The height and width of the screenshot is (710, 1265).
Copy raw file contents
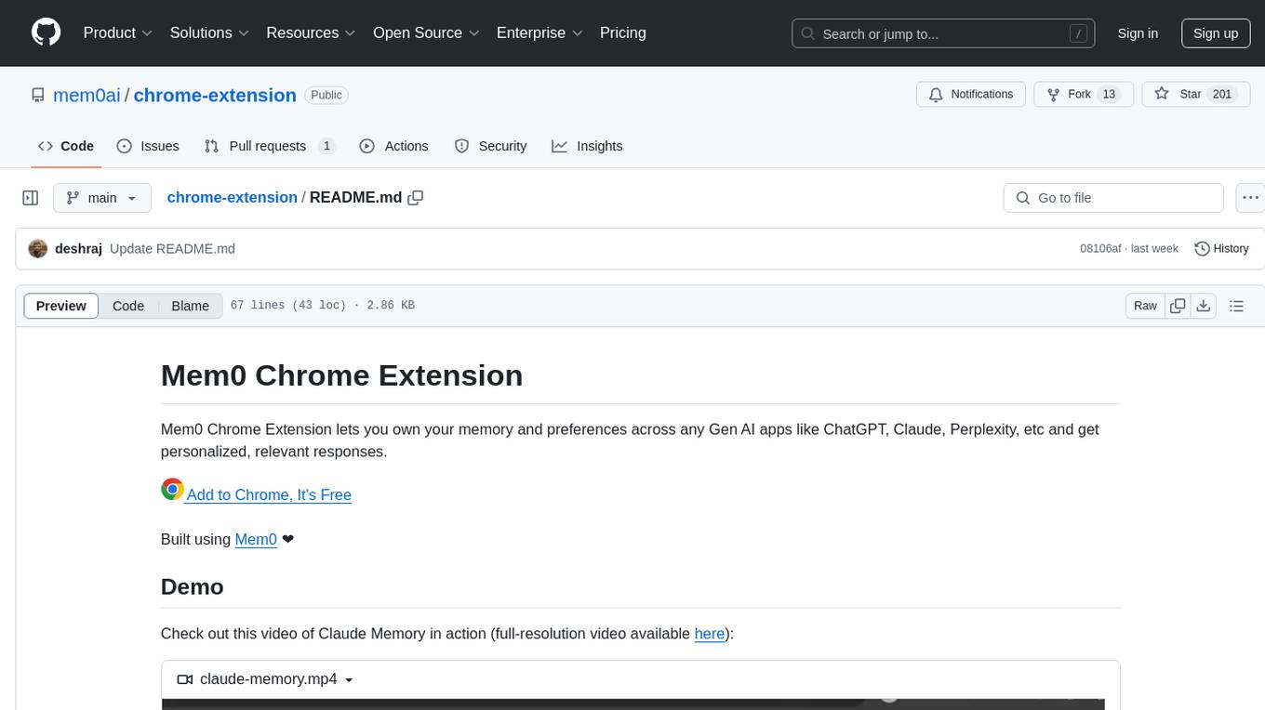click(1178, 306)
